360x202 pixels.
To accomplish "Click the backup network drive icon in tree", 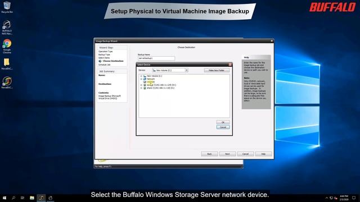I will (145, 85).
